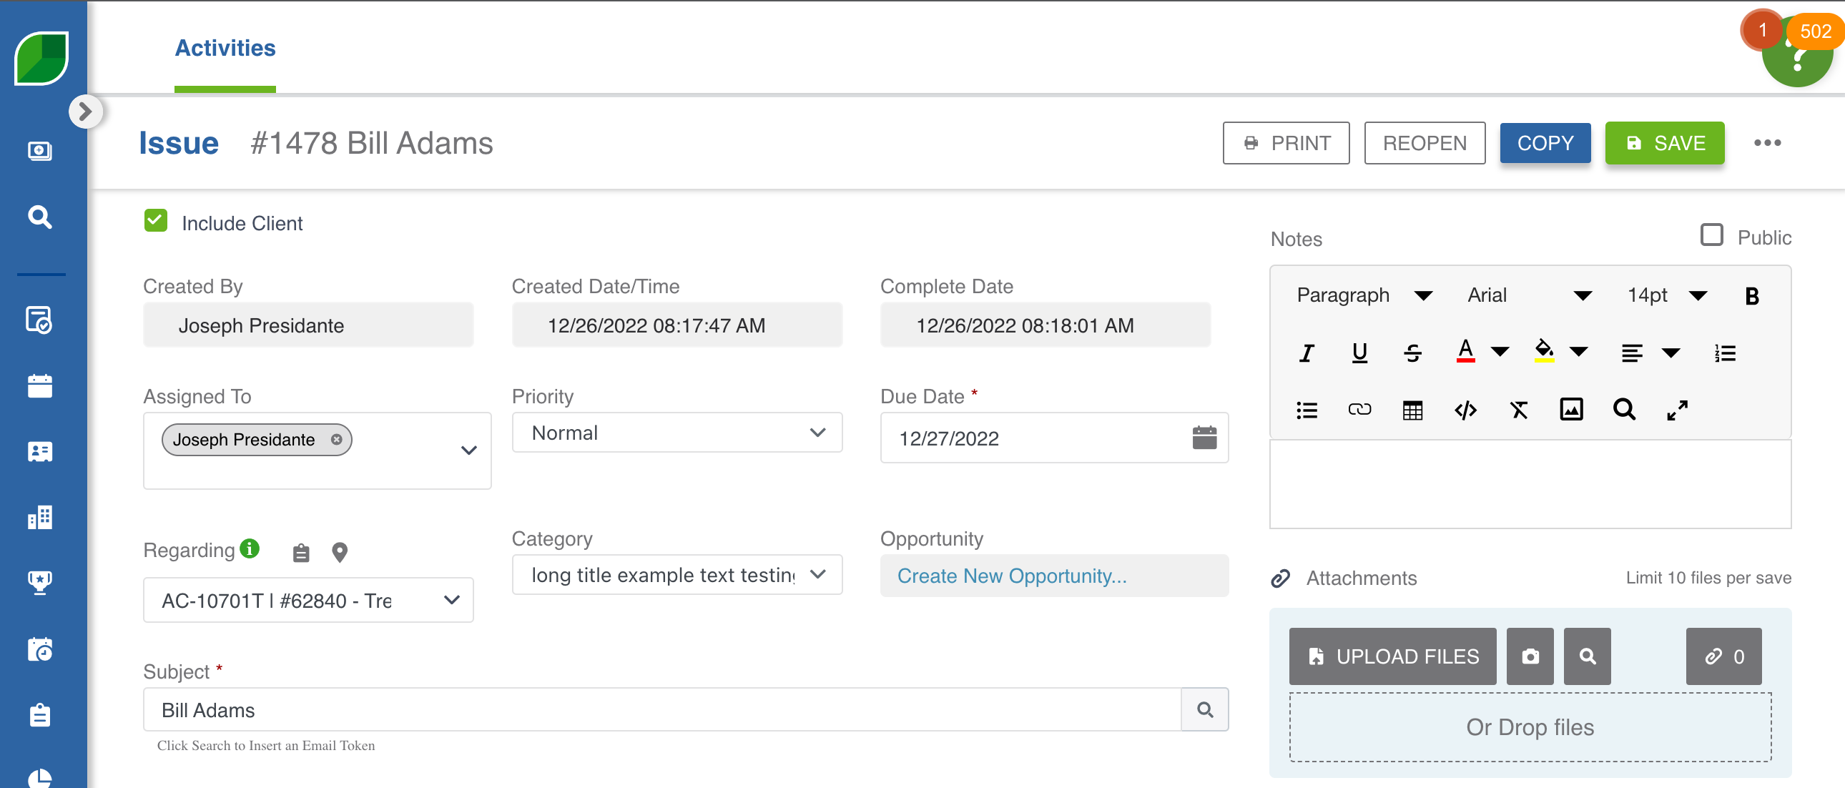Click into the Notes text area

[x=1530, y=483]
